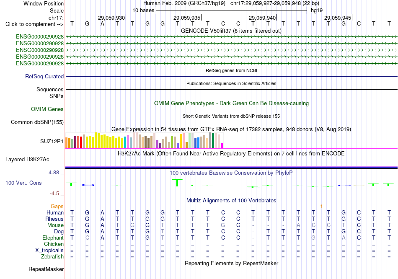This screenshot has height=279, width=398.
Task: Click the tallest green T in PhyloP track
Action: coord(177,183)
